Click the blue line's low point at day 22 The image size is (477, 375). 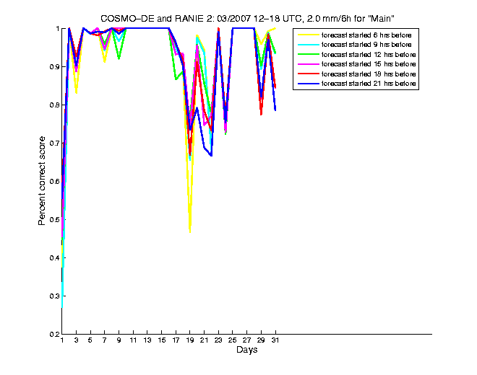click(x=211, y=156)
